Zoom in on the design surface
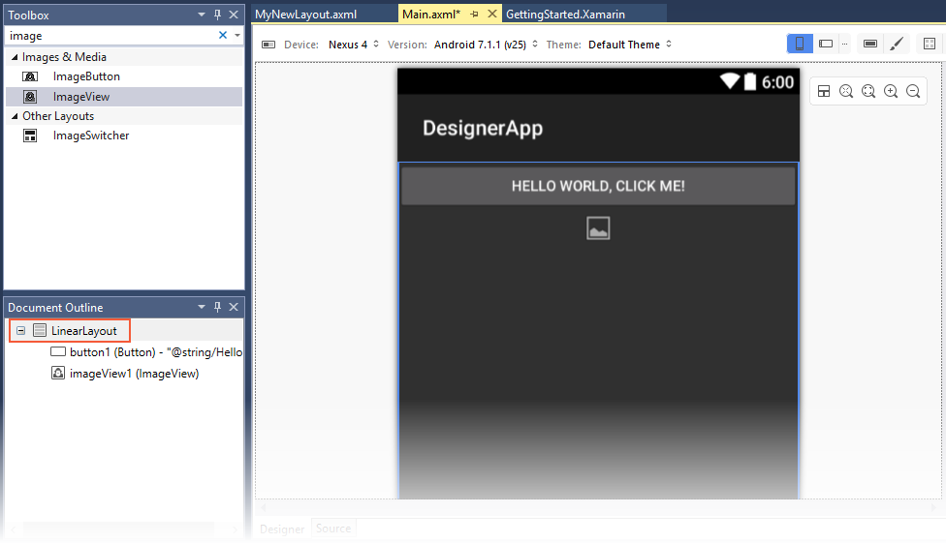946x544 pixels. [x=891, y=91]
